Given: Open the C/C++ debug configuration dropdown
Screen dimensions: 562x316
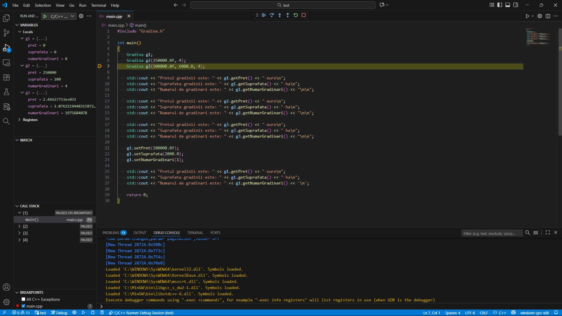Looking at the screenshot, I should coord(72,16).
